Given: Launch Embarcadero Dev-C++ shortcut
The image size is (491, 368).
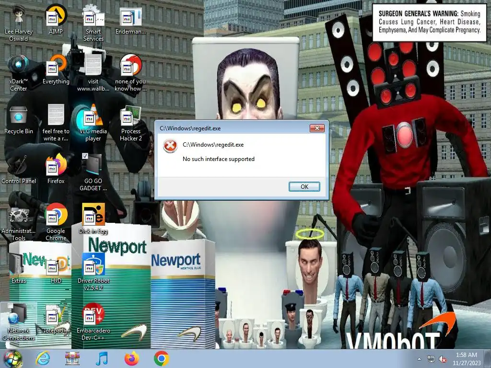Looking at the screenshot, I should 94,322.
